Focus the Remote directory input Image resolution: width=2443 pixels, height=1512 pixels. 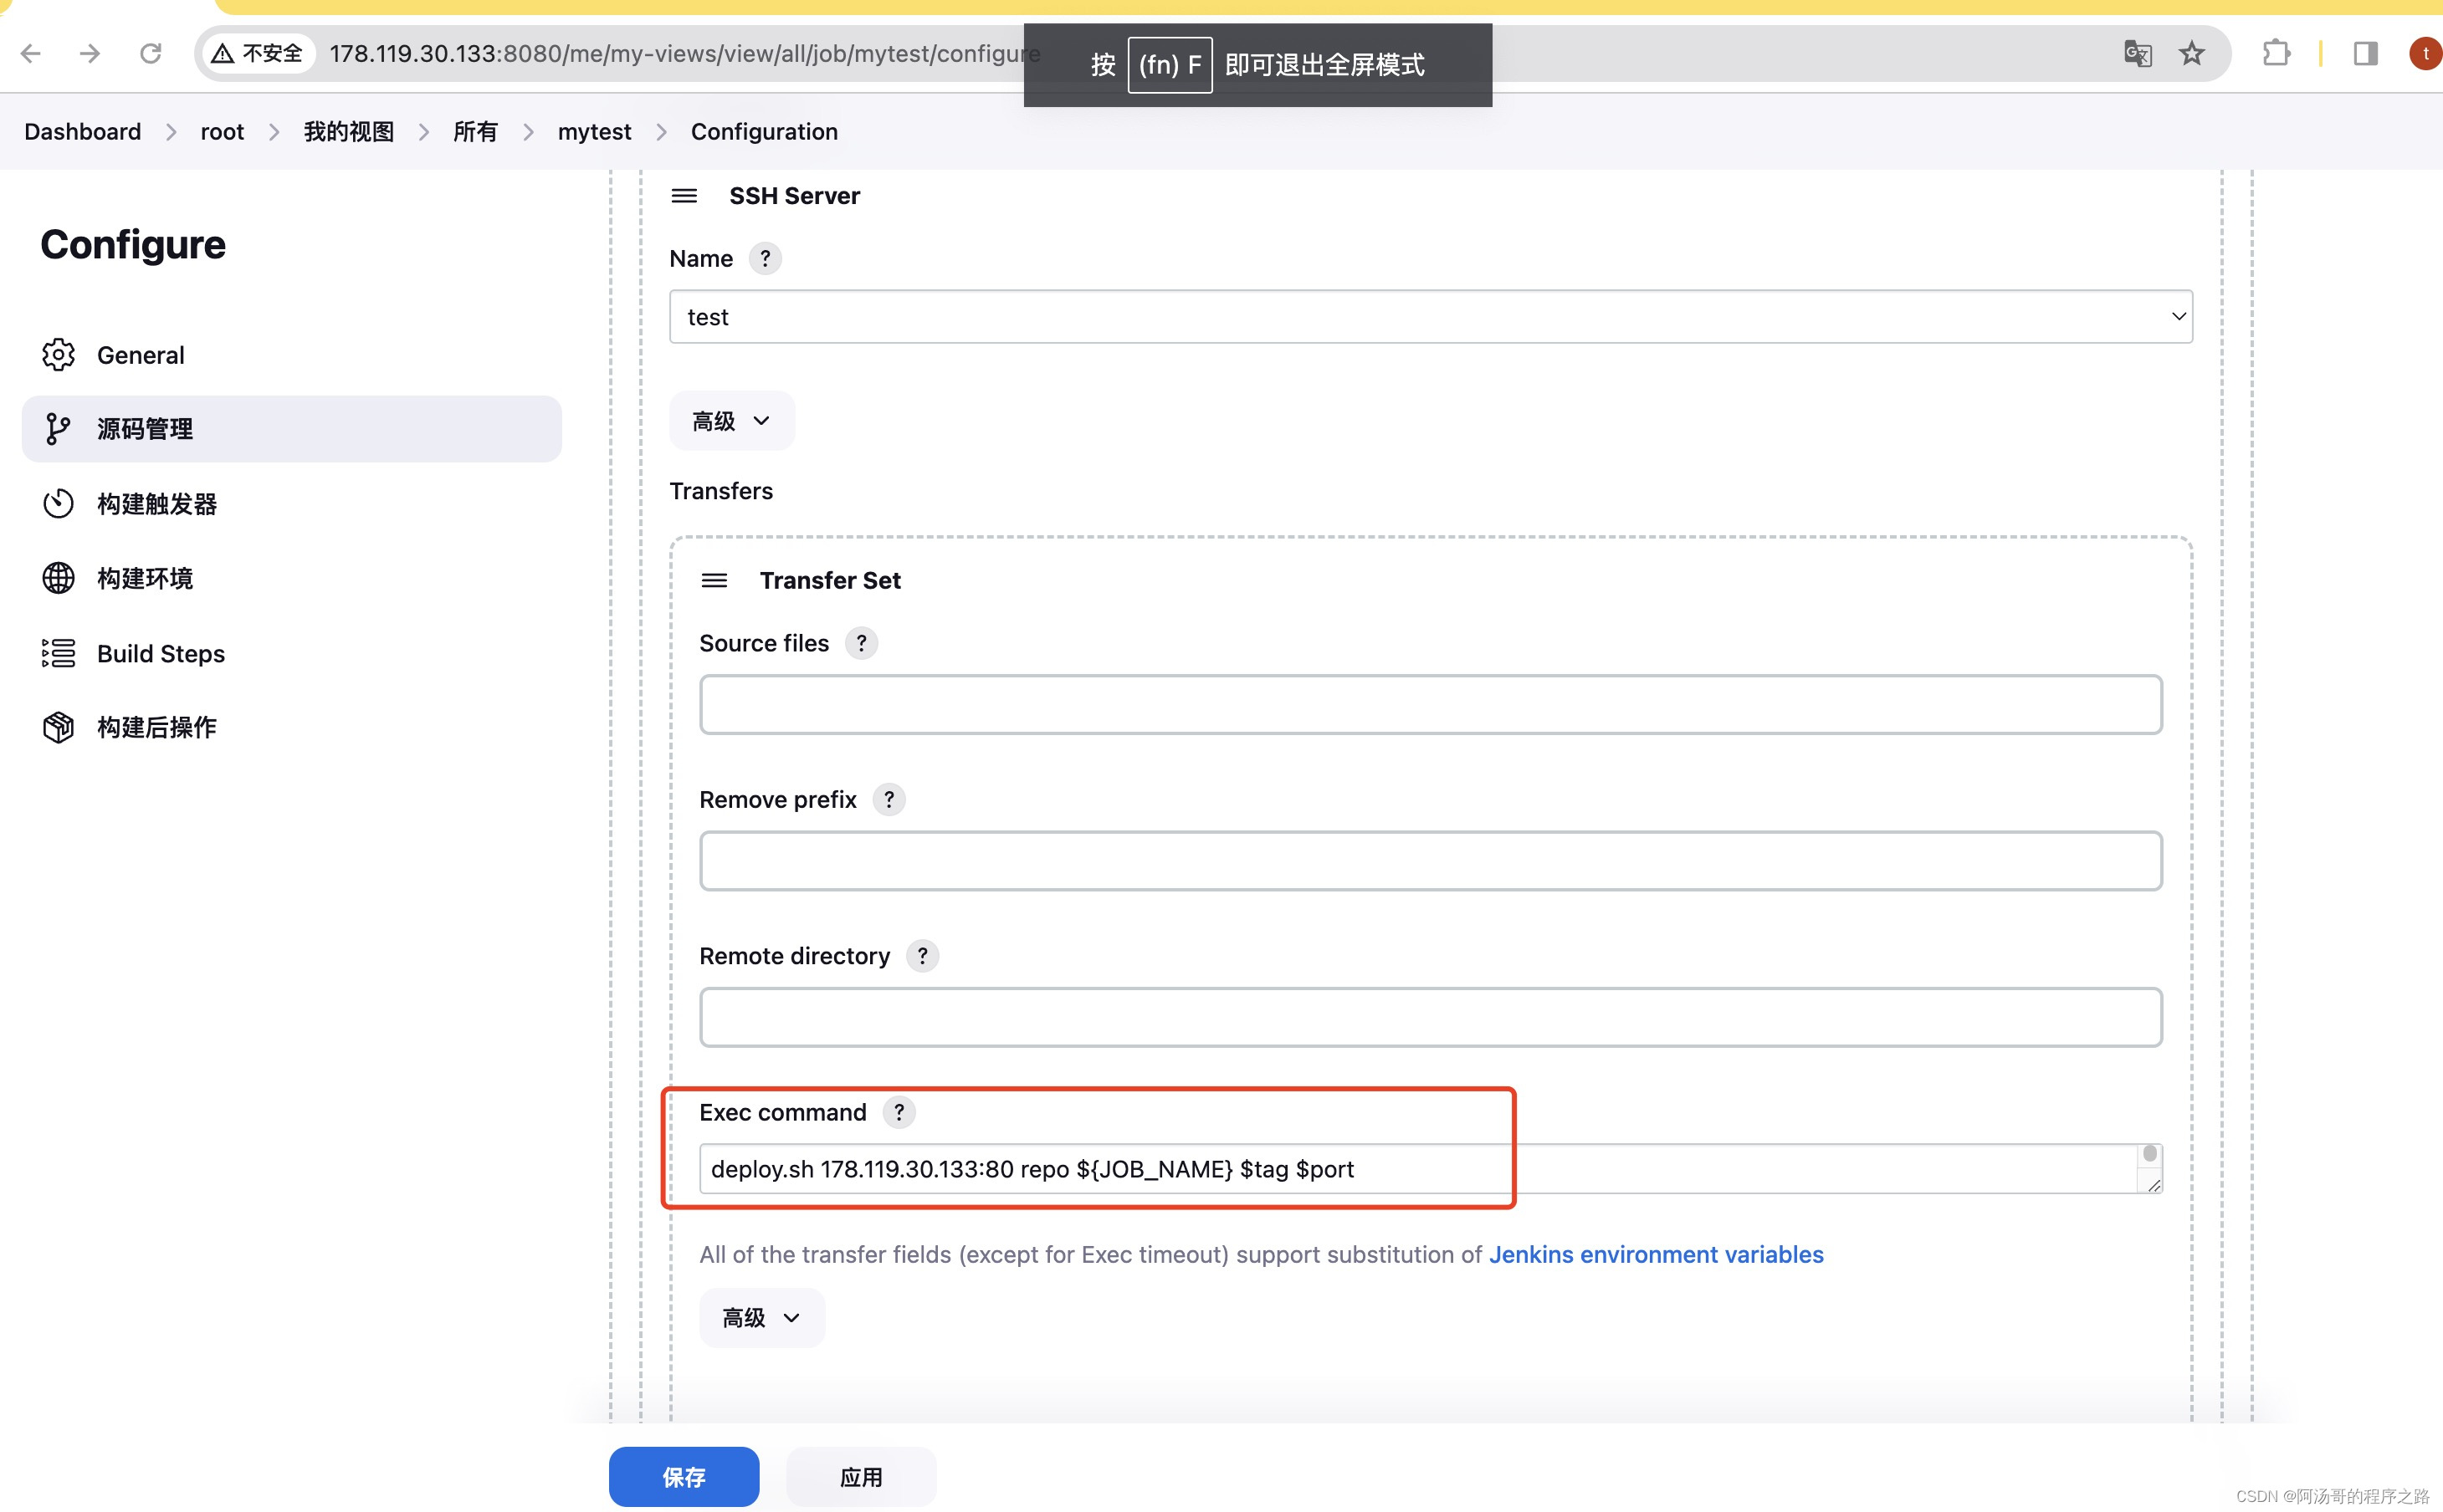pos(1431,1017)
